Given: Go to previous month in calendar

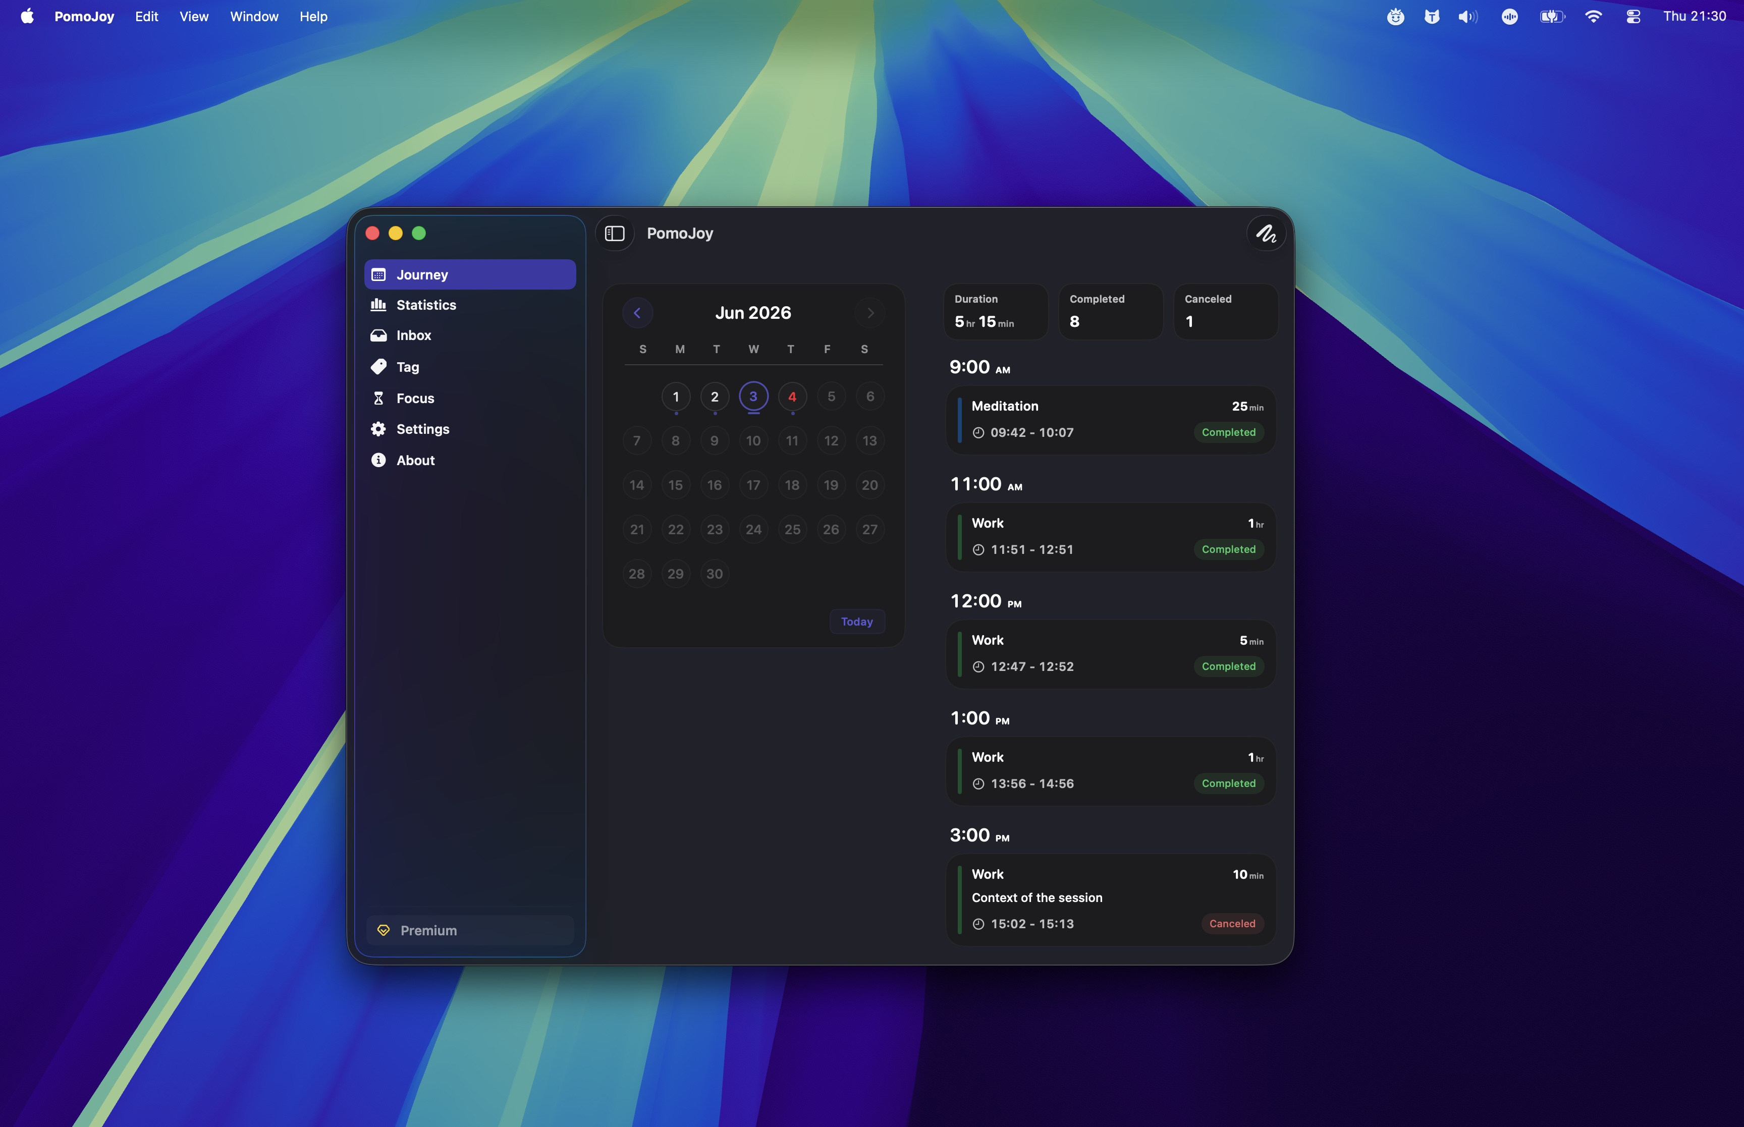Looking at the screenshot, I should point(637,313).
